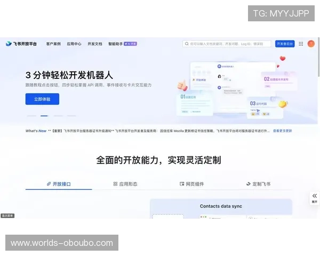320x256 pixels.
Task: Switch to the 开放接口 tab
Action: 59,184
